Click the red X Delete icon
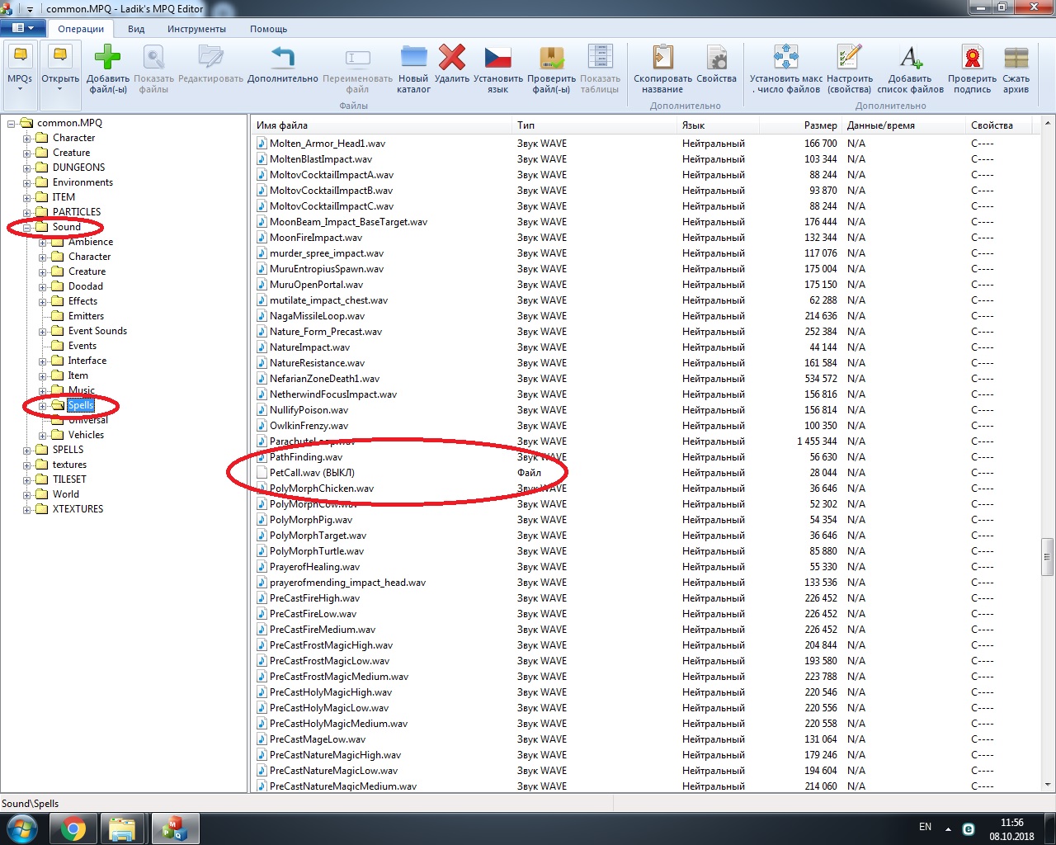The height and width of the screenshot is (845, 1056). click(451, 58)
